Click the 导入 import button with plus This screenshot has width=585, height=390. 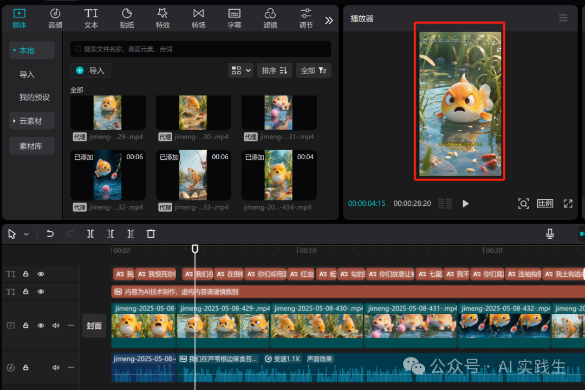point(90,70)
